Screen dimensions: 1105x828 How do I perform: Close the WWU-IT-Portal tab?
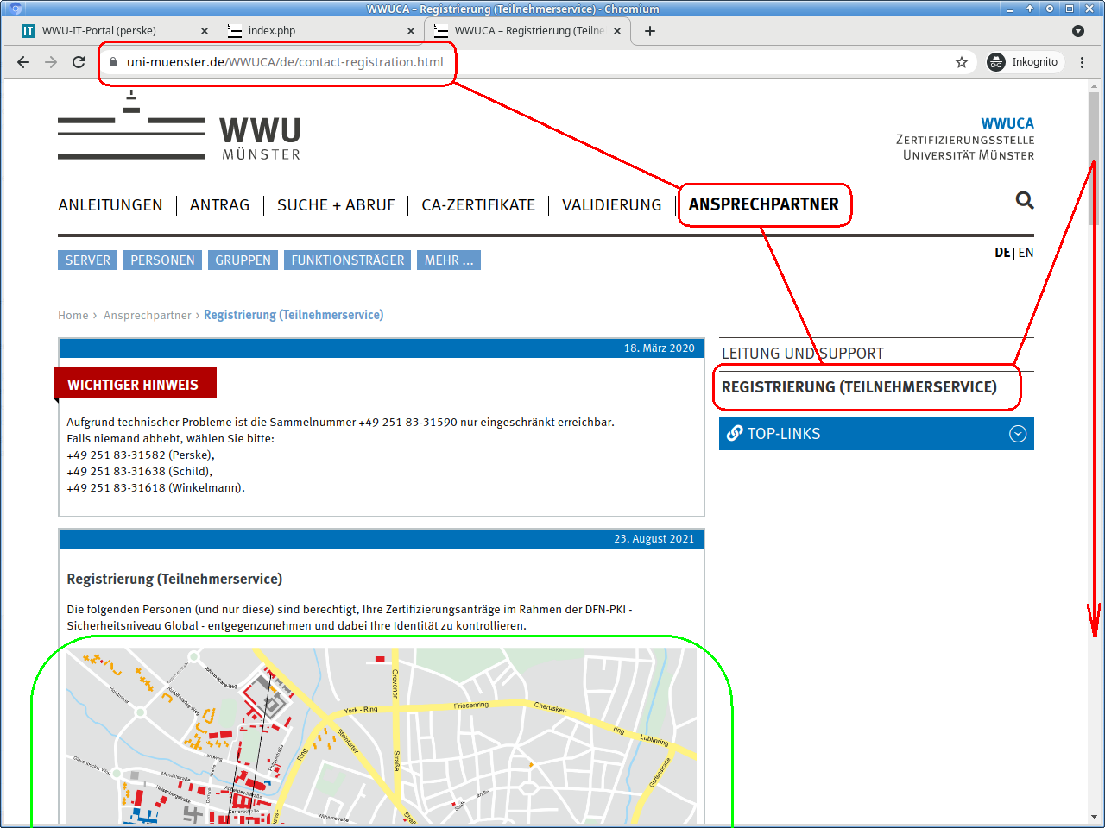(x=205, y=31)
